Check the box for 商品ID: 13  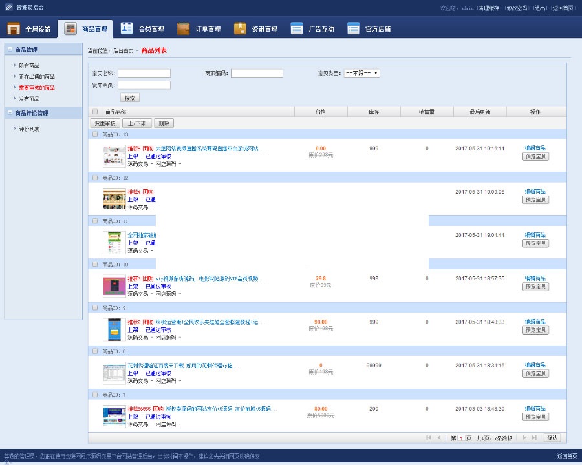[x=95, y=134]
